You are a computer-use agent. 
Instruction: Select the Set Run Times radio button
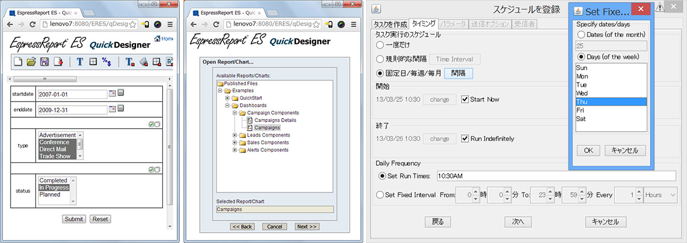[x=382, y=176]
